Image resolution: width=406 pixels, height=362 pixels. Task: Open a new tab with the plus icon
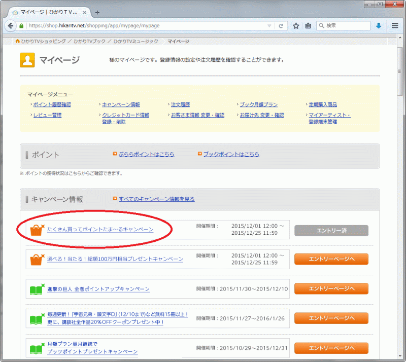point(97,12)
